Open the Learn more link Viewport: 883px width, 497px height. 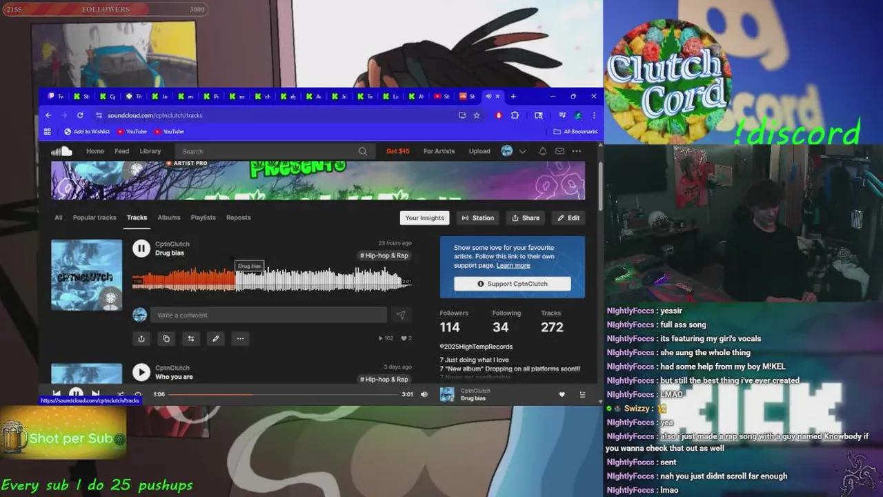pyautogui.click(x=513, y=265)
